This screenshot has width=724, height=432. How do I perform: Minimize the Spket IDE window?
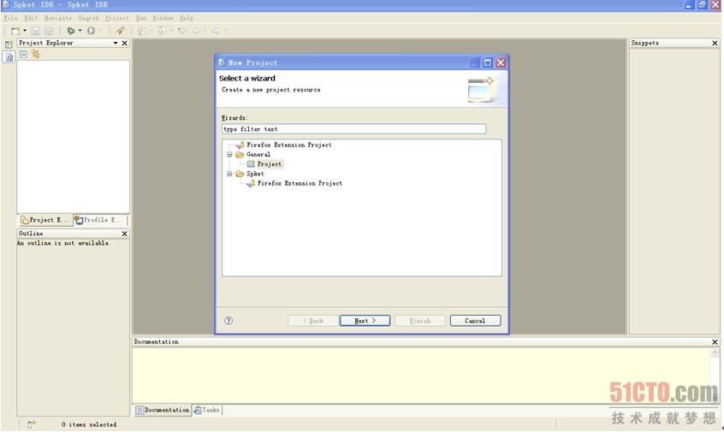(689, 5)
